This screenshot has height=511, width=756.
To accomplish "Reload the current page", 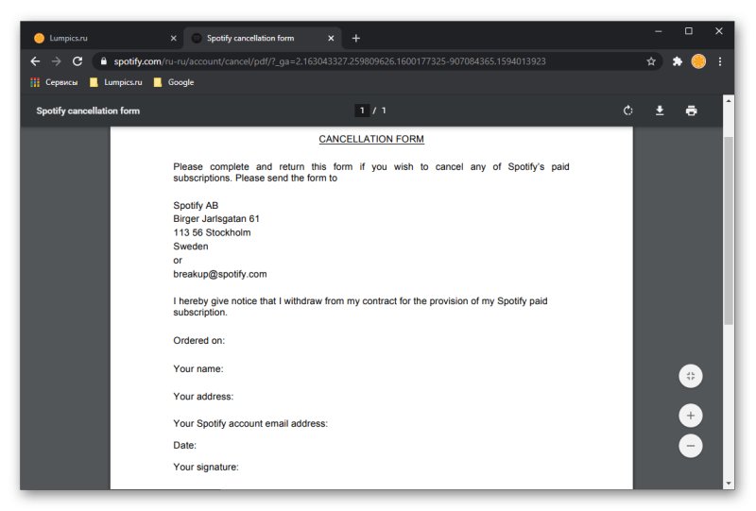I will coord(77,61).
